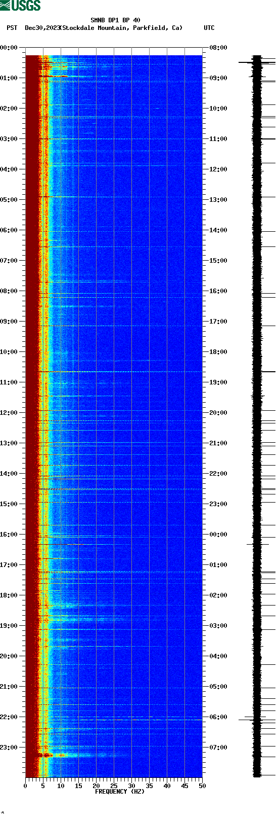Click the PST '05:00' time label
This screenshot has width=279, height=818.
pyautogui.click(x=9, y=200)
